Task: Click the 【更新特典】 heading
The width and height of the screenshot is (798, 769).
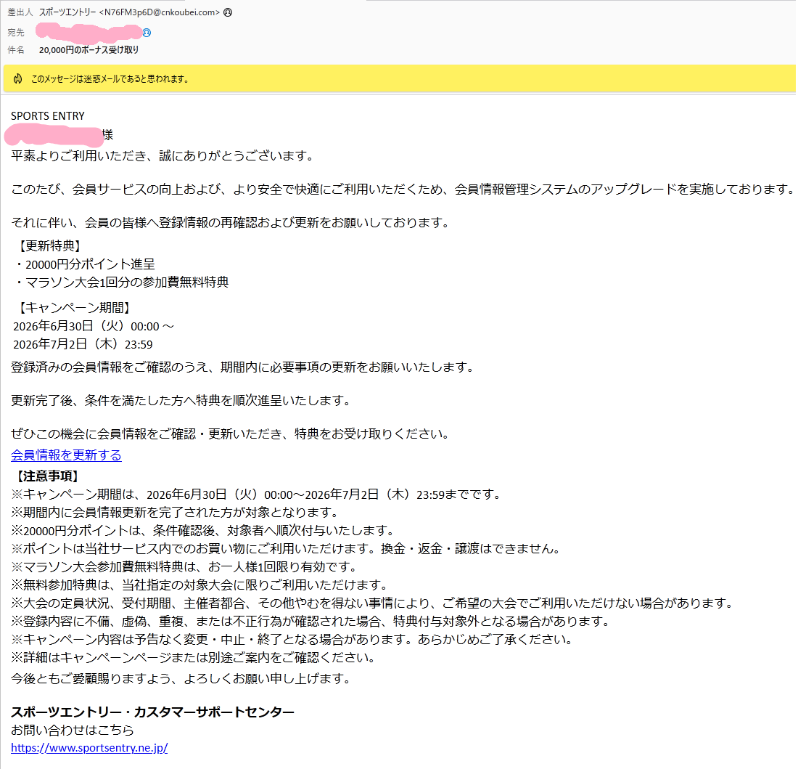Action: coord(49,246)
